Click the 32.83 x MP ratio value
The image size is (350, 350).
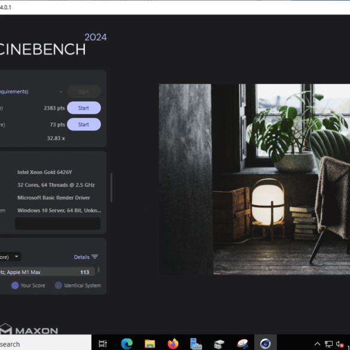pos(56,138)
